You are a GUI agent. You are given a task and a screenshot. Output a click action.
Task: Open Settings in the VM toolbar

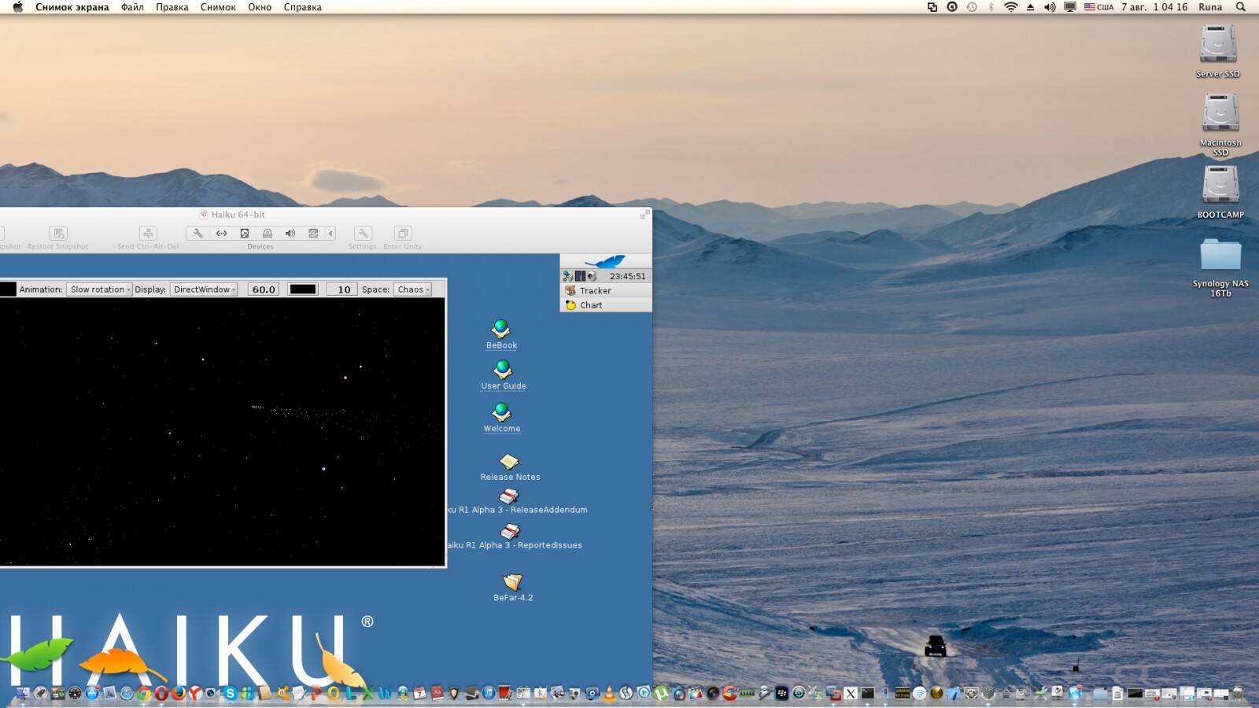click(x=363, y=238)
